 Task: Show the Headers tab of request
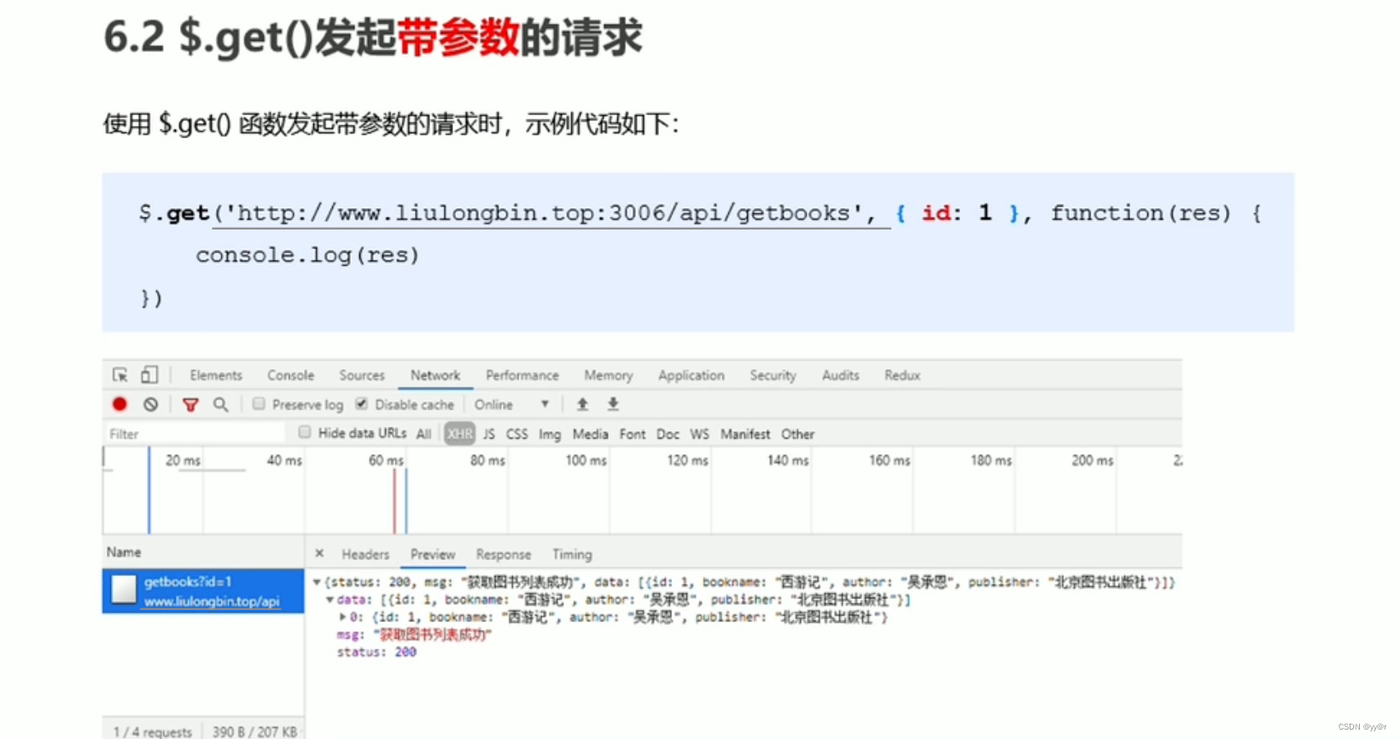pyautogui.click(x=365, y=555)
